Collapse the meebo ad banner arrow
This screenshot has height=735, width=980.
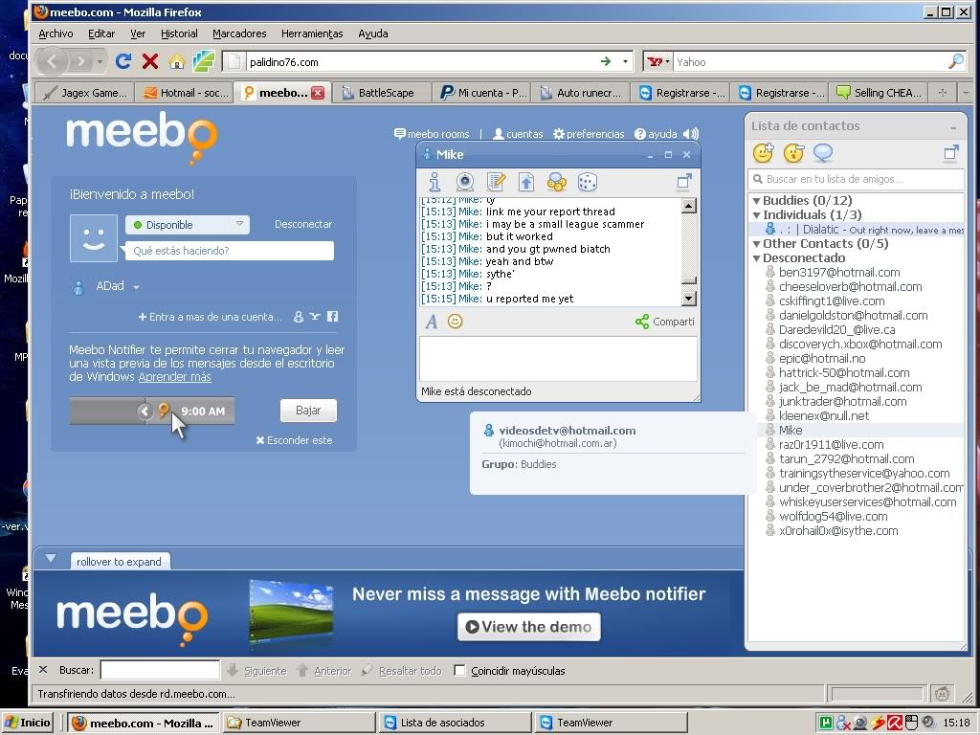[x=51, y=558]
